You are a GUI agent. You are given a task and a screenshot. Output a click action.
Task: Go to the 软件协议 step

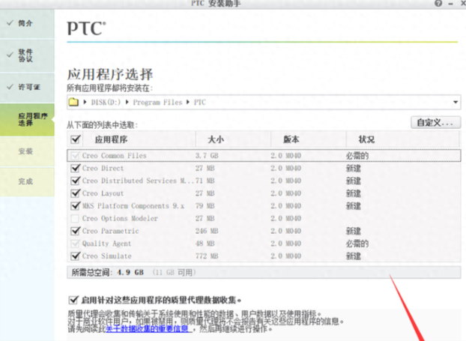coord(26,55)
